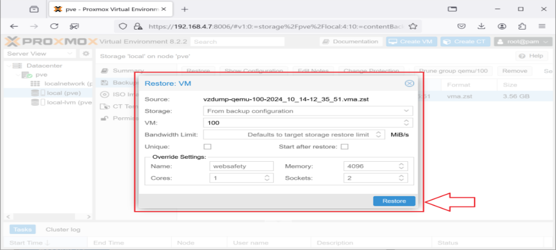Select the Tasks tab
Image resolution: width=556 pixels, height=250 pixels.
[x=23, y=229]
